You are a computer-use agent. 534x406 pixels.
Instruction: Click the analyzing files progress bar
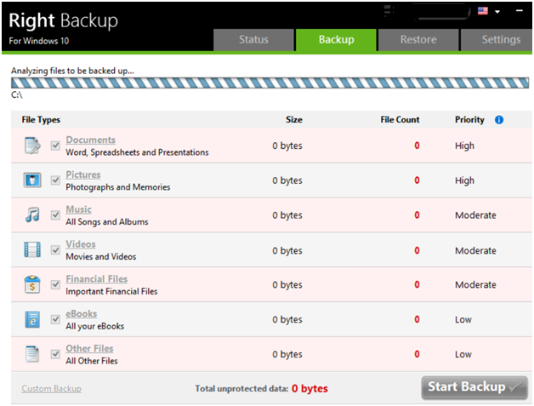[270, 83]
